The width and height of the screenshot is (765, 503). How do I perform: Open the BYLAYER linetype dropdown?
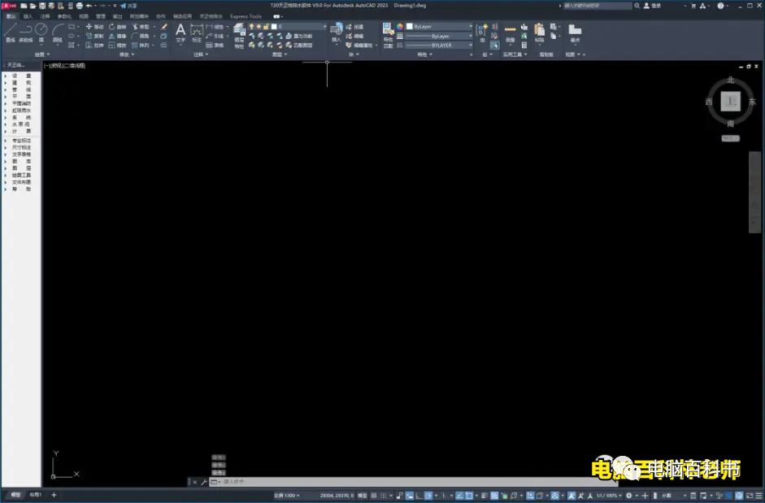(x=440, y=45)
